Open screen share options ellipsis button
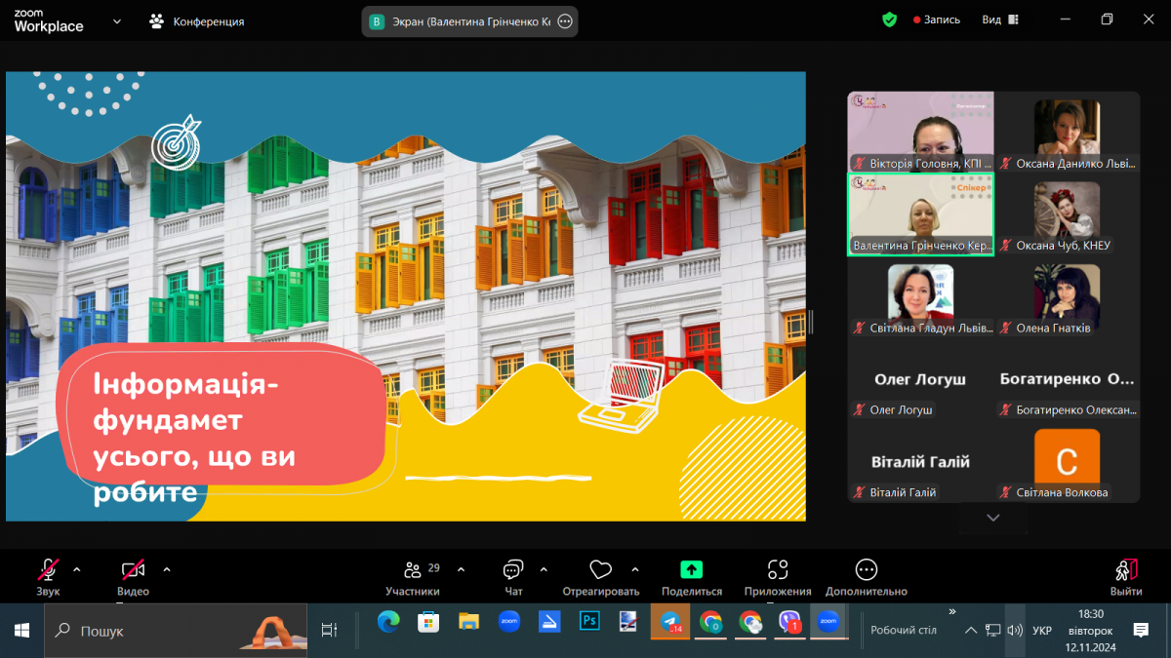Image resolution: width=1171 pixels, height=658 pixels. coord(564,21)
